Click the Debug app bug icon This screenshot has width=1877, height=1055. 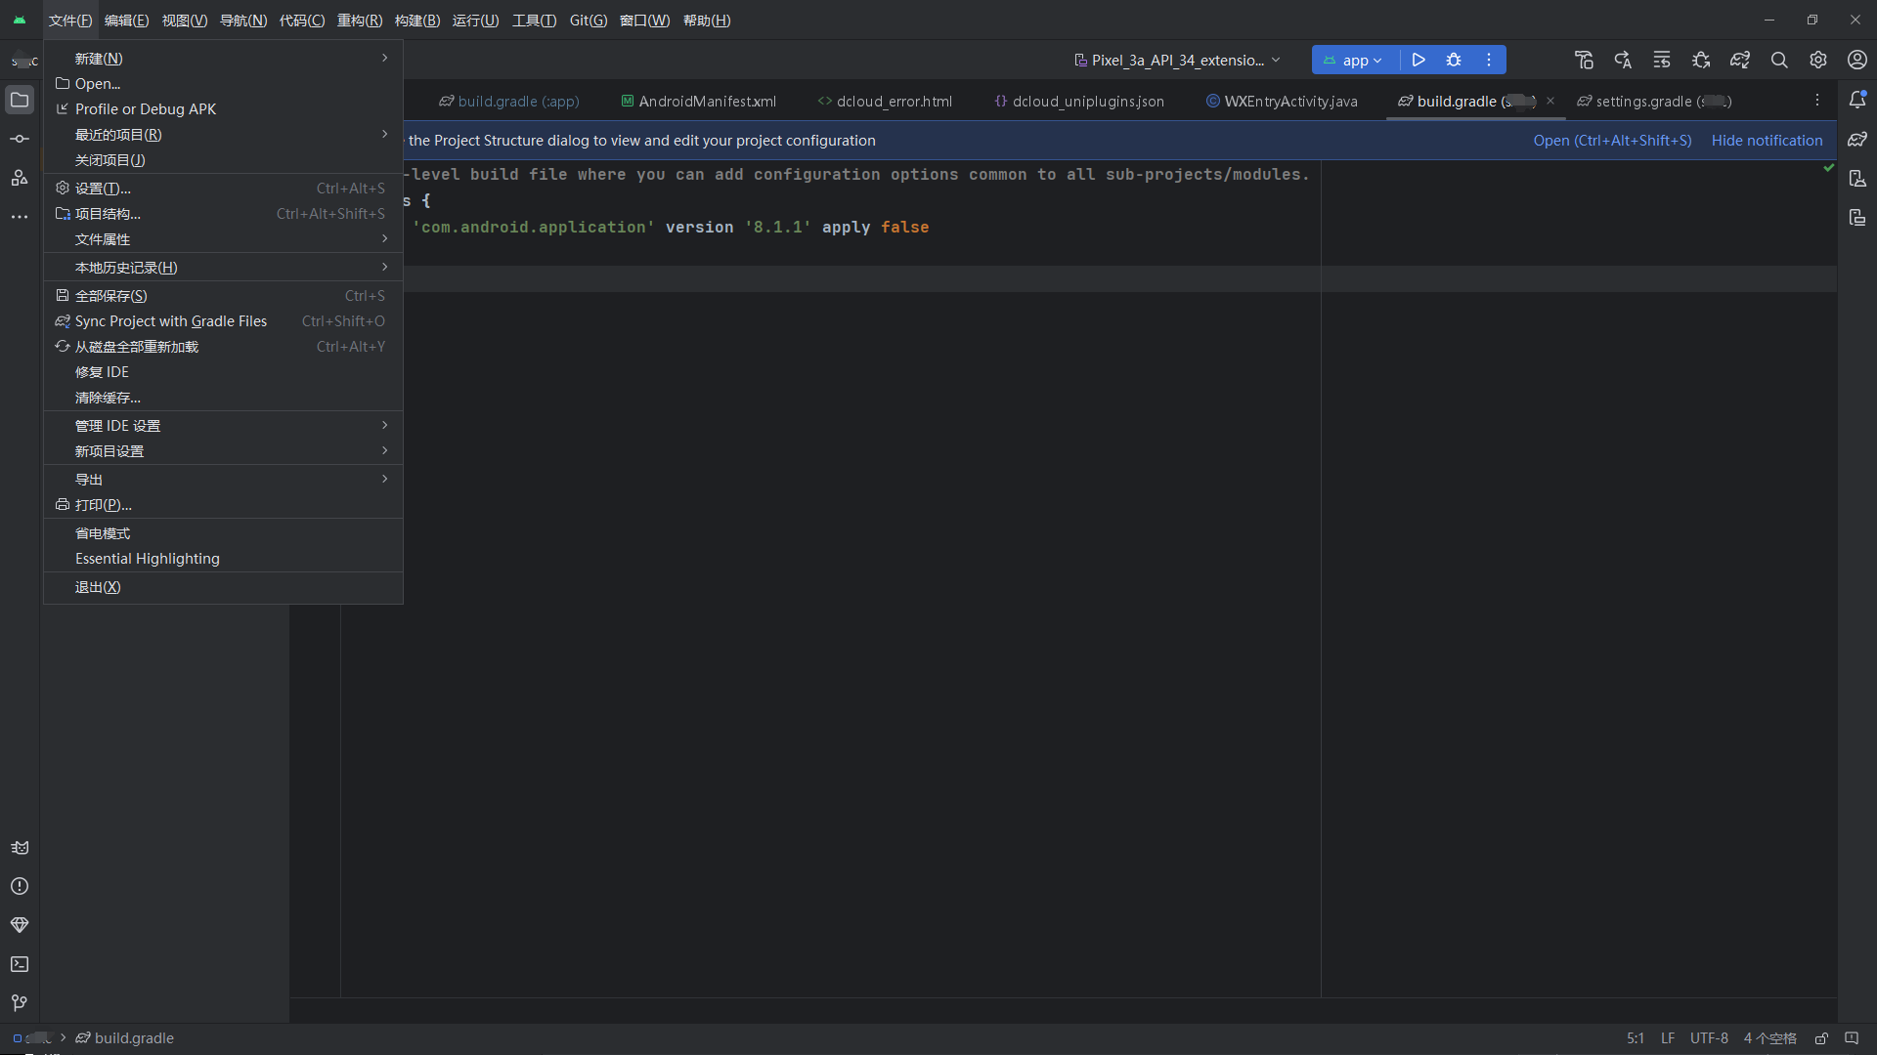click(x=1454, y=60)
